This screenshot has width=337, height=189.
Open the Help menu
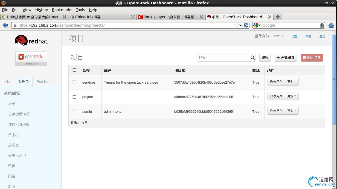coord(93,10)
